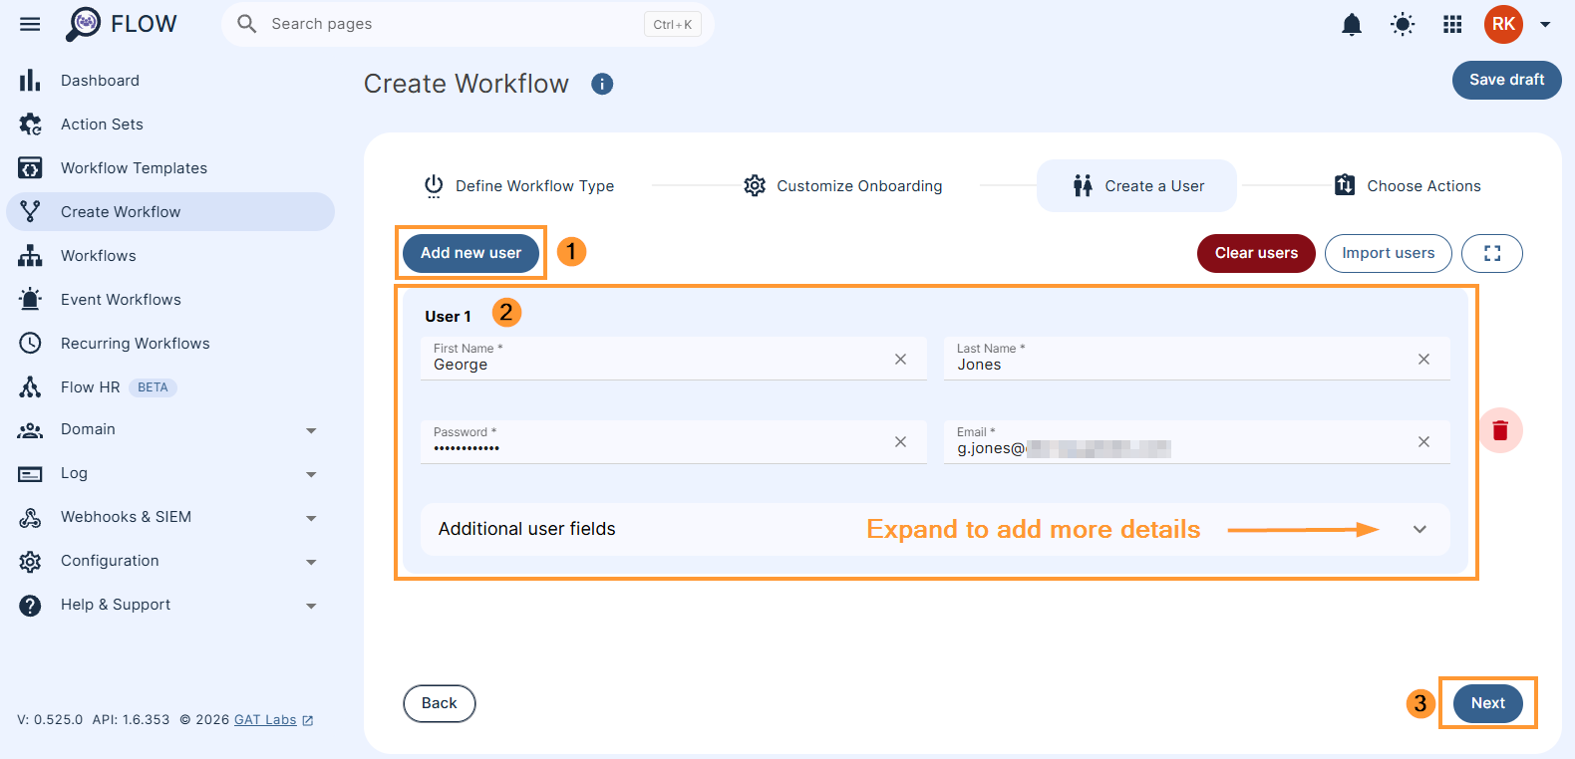Image resolution: width=1575 pixels, height=759 pixels.
Task: Expand the account dropdown arrow
Action: [1545, 25]
